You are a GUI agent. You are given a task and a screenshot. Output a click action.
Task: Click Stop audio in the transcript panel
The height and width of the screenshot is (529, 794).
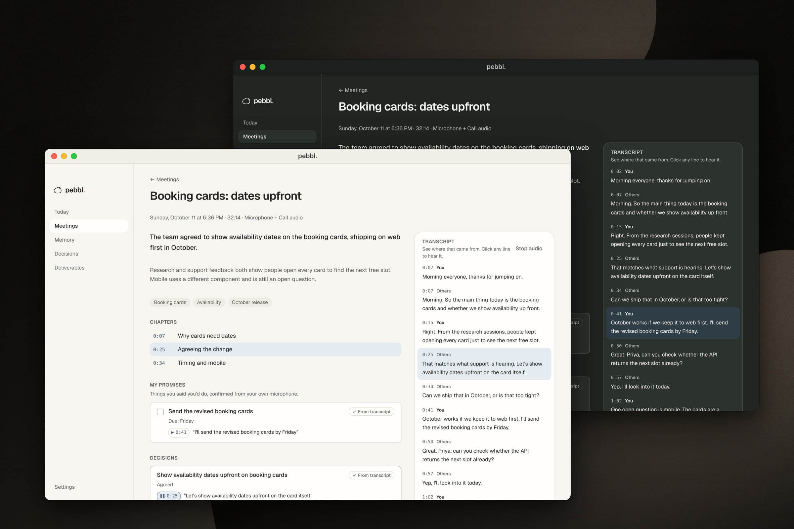[529, 248]
